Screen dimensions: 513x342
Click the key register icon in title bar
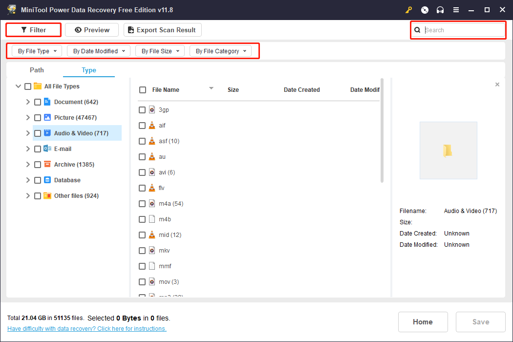click(x=409, y=10)
